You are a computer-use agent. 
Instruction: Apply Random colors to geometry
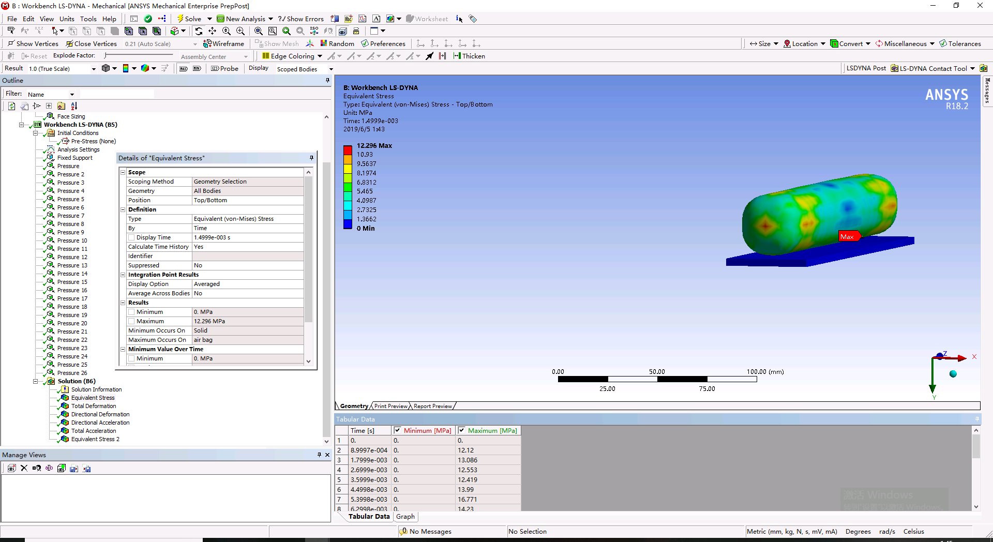[337, 44]
